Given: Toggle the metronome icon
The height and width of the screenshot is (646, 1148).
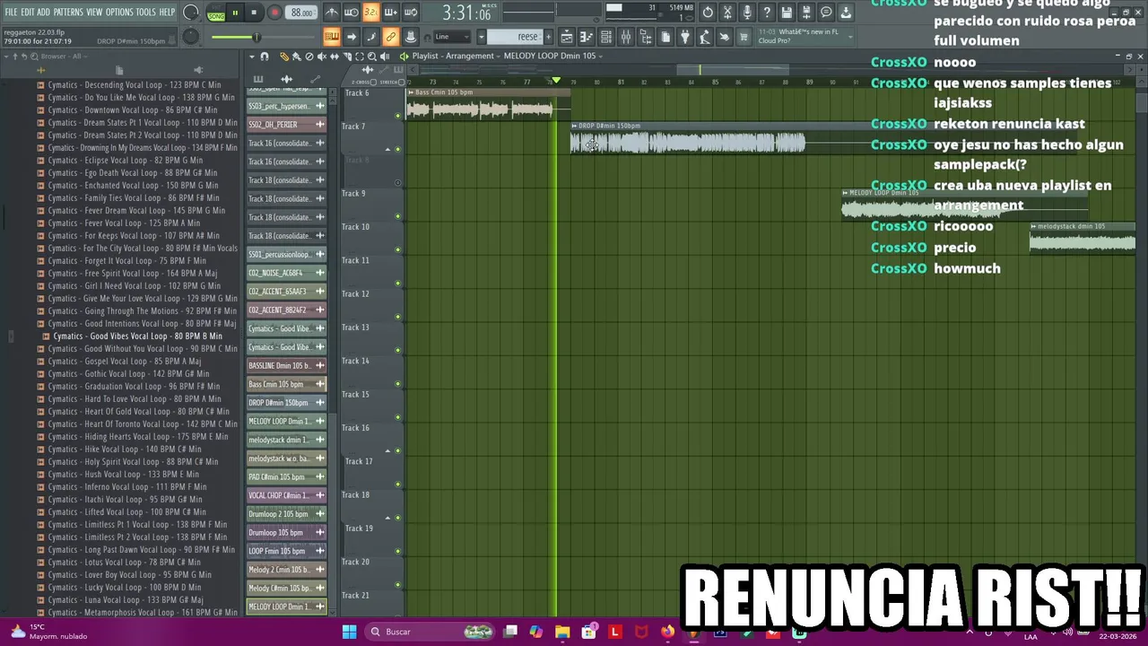Looking at the screenshot, I should tap(332, 13).
